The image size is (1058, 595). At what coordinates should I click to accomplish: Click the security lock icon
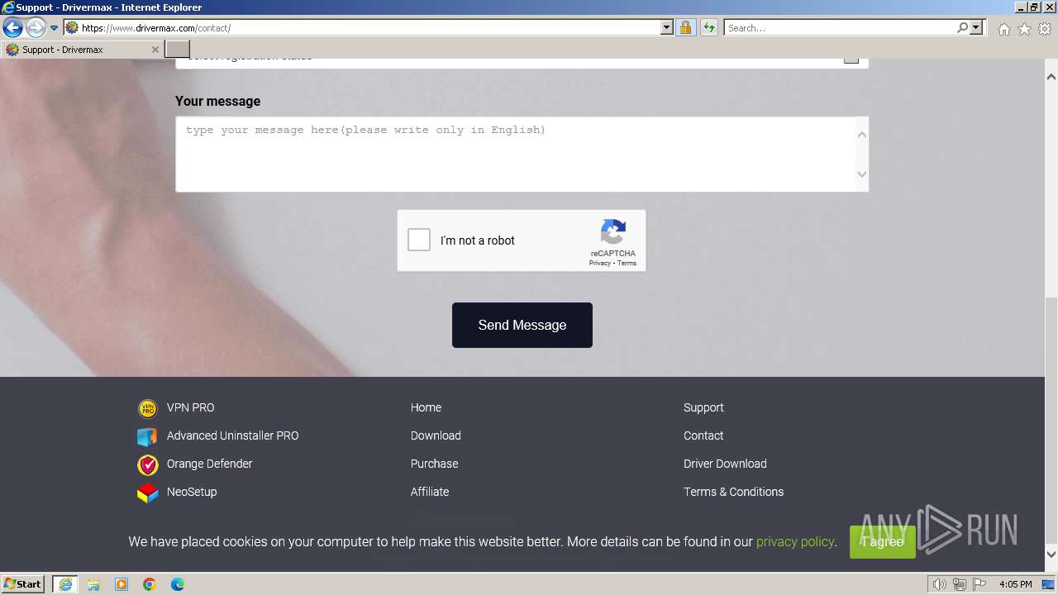click(685, 28)
